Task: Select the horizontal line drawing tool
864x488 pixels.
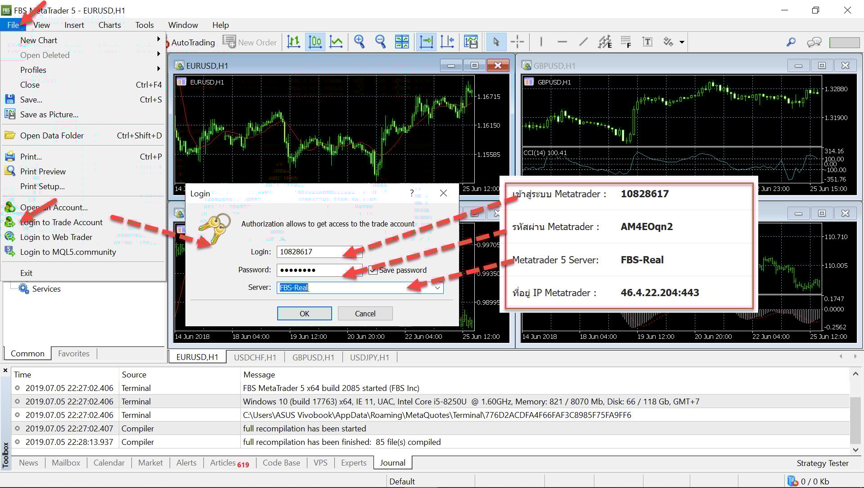Action: (x=562, y=42)
